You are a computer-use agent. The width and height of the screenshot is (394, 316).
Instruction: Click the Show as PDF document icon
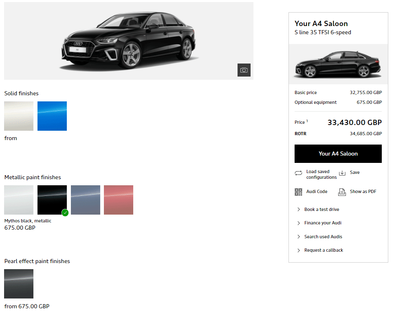tap(342, 192)
